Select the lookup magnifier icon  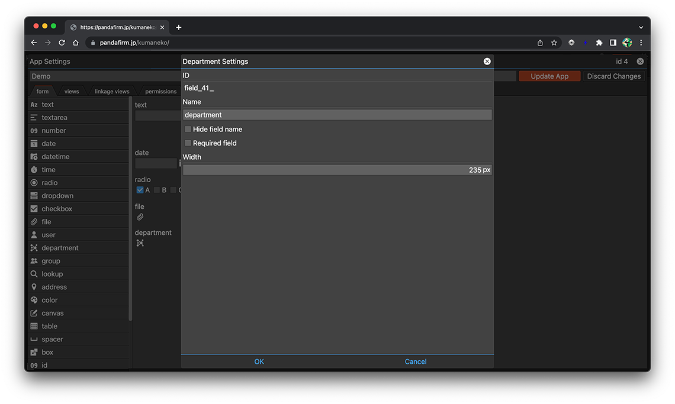34,274
